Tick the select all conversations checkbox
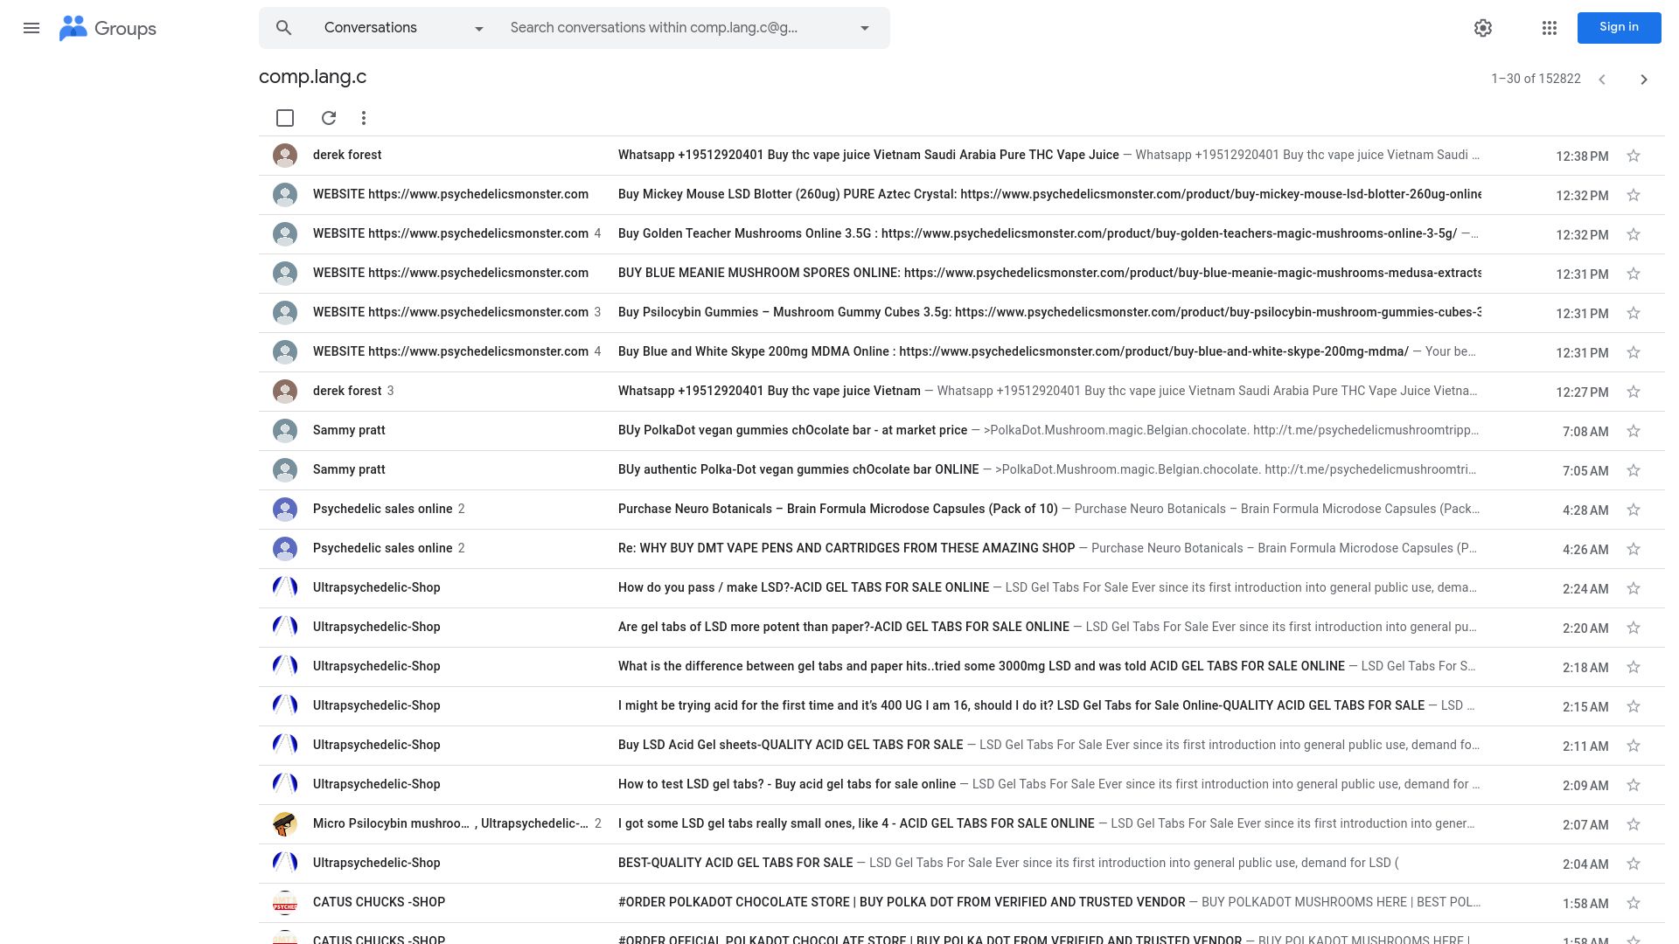The height and width of the screenshot is (944, 1679). tap(285, 118)
